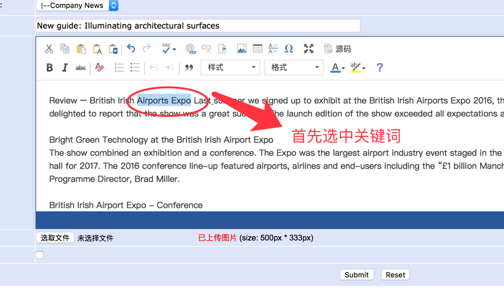Insert an image using picture icon
The height and width of the screenshot is (288, 504).
point(241,49)
